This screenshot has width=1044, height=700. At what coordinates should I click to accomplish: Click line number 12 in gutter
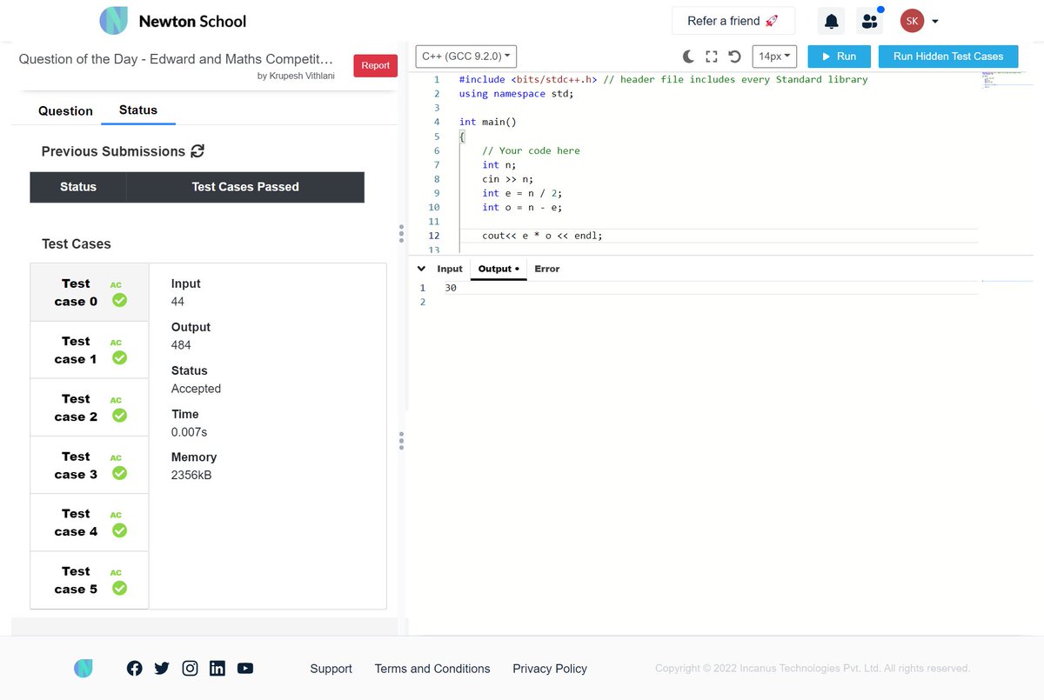(x=433, y=236)
